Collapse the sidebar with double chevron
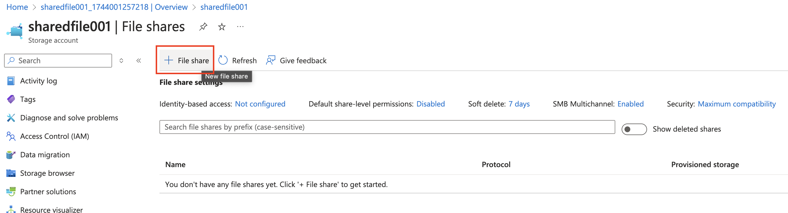 139,61
